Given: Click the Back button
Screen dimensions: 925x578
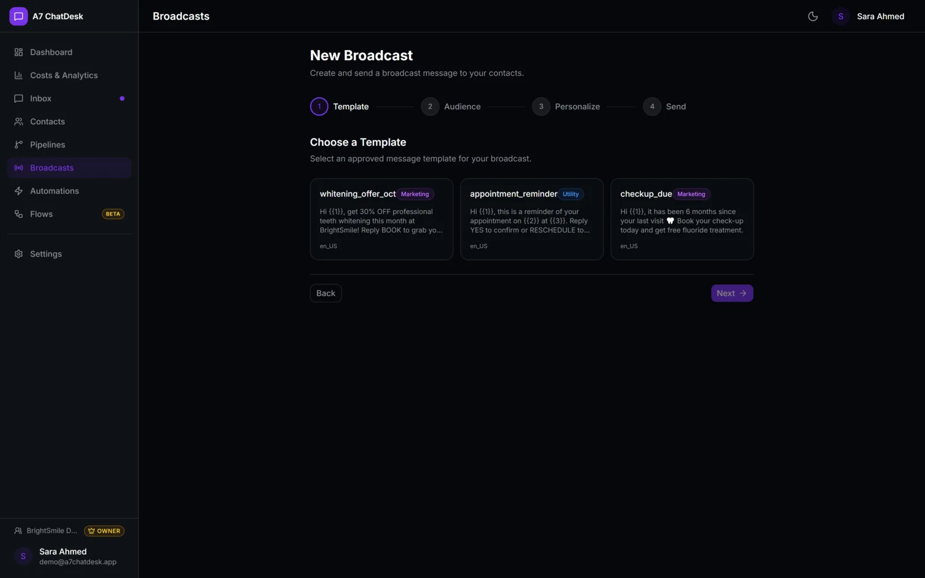Looking at the screenshot, I should tap(325, 293).
